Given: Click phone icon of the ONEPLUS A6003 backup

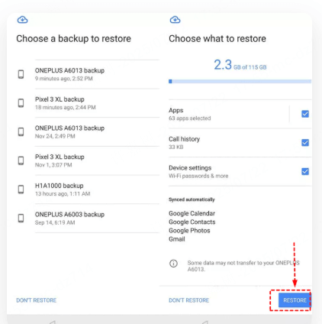Looking at the screenshot, I should coord(21,218).
